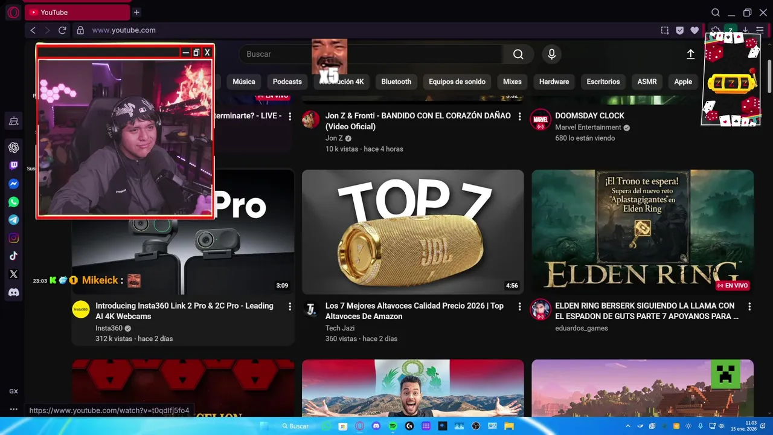Start voice search with microphone icon

point(551,54)
